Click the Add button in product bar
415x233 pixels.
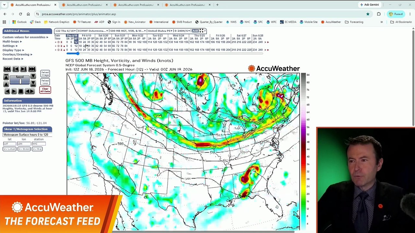click(x=195, y=31)
